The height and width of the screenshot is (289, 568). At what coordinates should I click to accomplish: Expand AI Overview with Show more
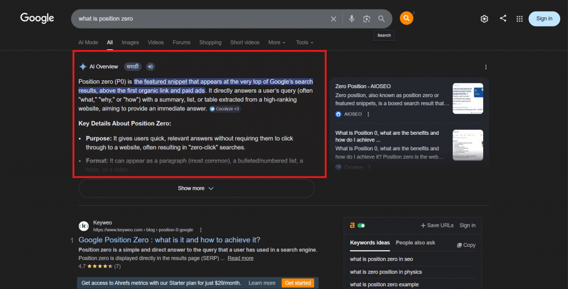pyautogui.click(x=196, y=189)
